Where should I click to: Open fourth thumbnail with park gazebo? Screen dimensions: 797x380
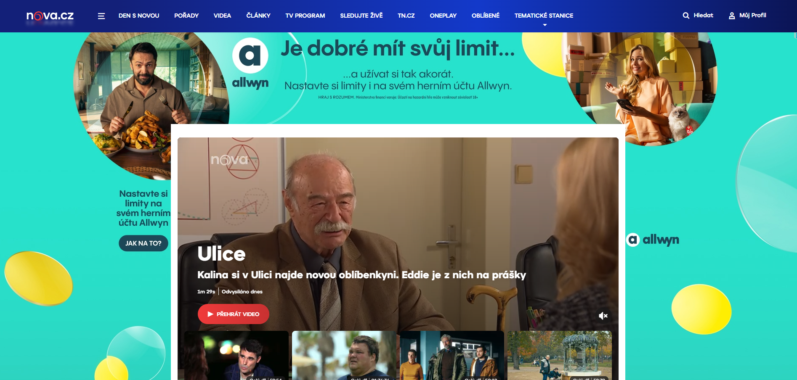(x=560, y=355)
